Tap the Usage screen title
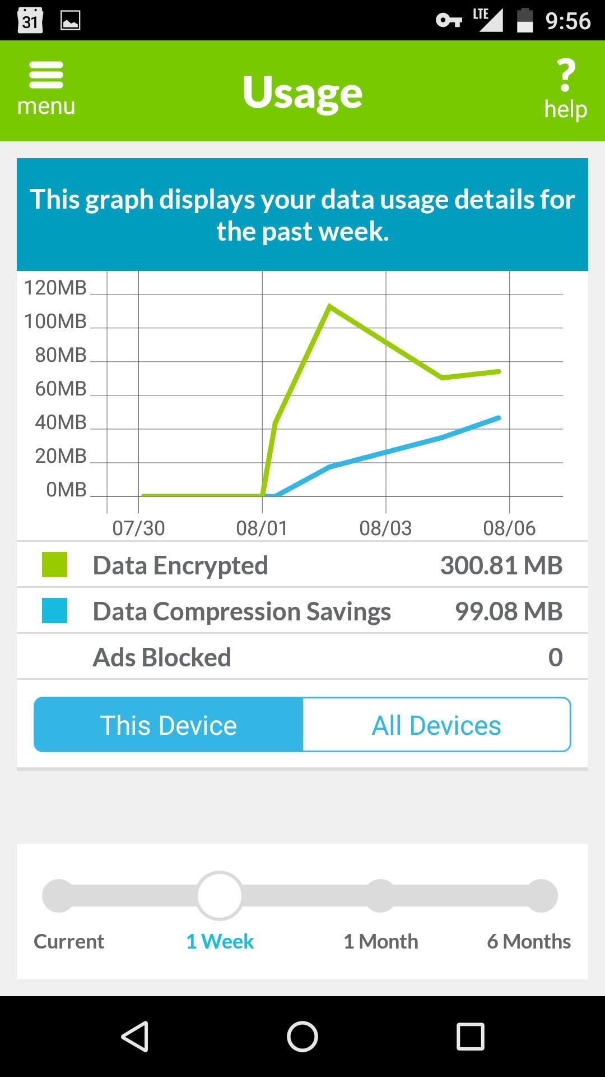This screenshot has height=1077, width=605. 302,93
